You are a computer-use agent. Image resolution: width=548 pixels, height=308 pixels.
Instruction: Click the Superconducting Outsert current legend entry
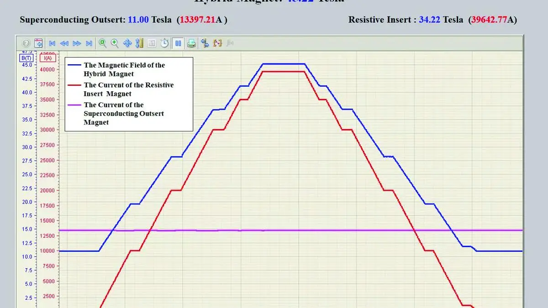(123, 114)
